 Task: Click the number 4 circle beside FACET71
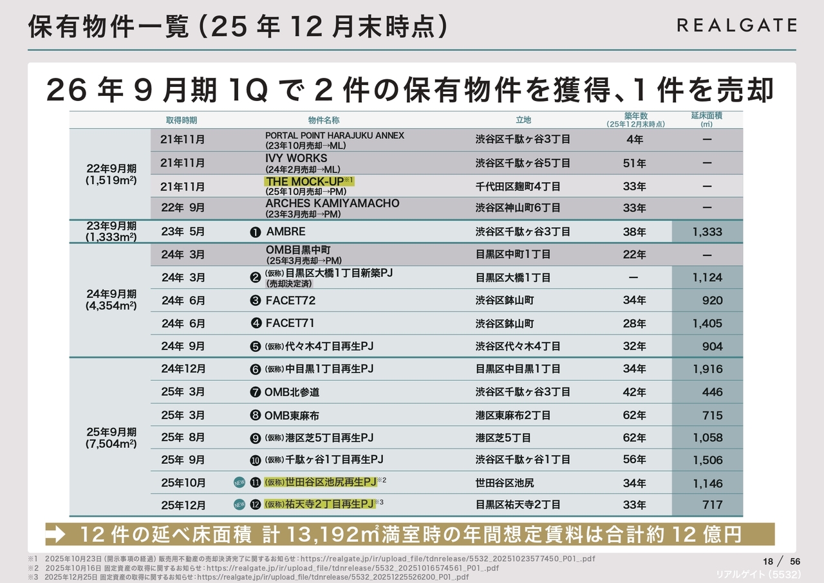[255, 323]
